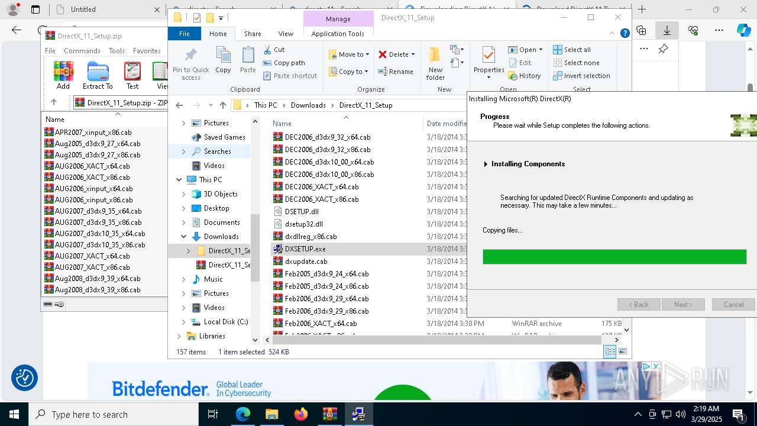Open the Application Tools tab
Viewport: 757px width, 426px height.
338,34
